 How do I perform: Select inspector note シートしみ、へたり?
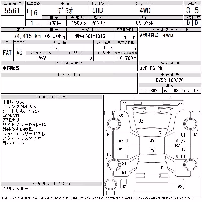click(x=22, y=111)
